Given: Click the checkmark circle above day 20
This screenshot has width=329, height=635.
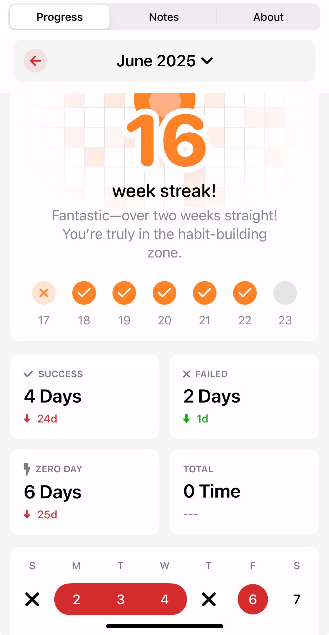Looking at the screenshot, I should pyautogui.click(x=164, y=293).
